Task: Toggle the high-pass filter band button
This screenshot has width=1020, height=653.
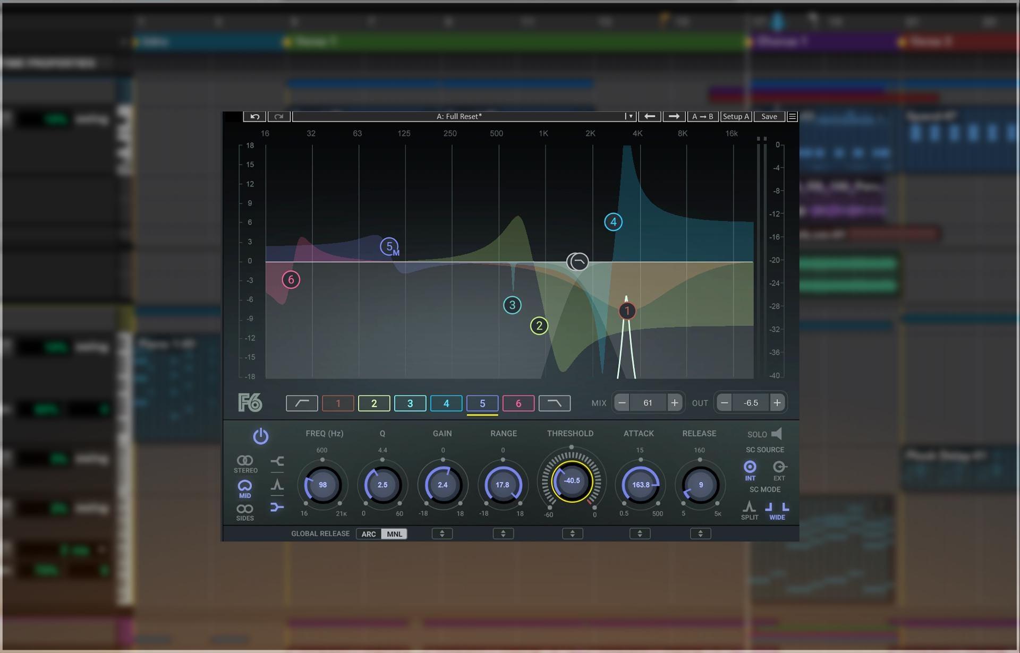Action: coord(302,403)
